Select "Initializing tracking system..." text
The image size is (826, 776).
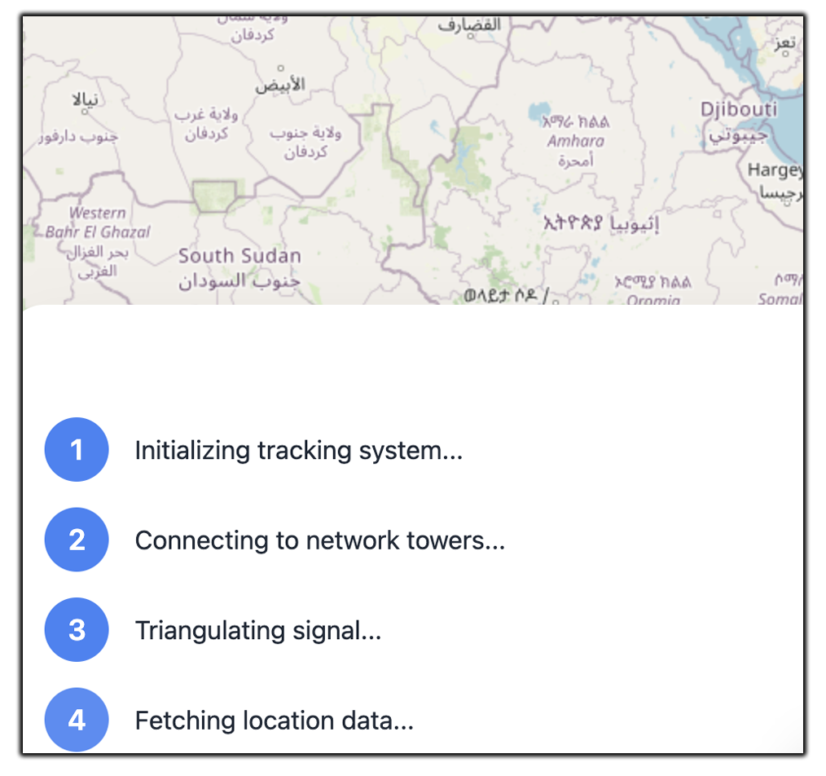[x=298, y=450]
